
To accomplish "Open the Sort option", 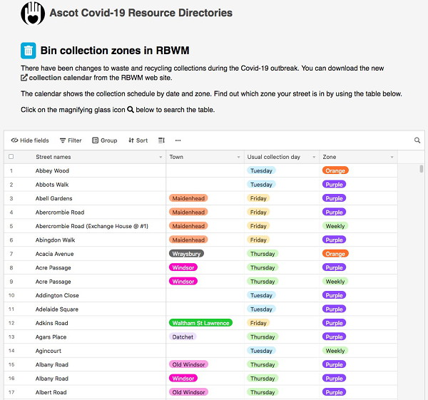I will [138, 140].
